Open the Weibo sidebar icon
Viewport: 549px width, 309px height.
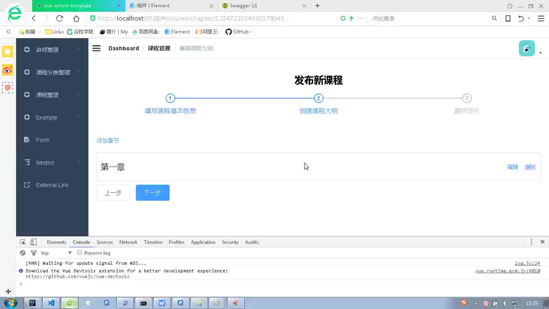(8, 70)
